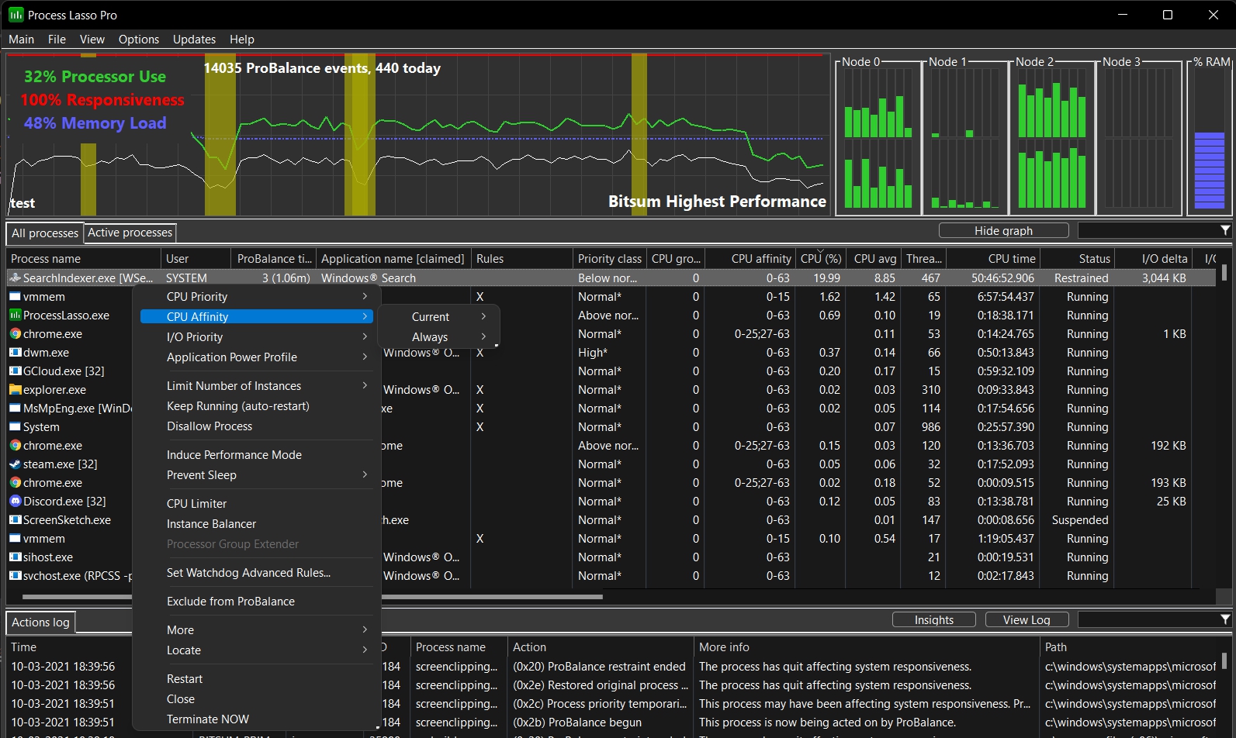Sort by the CPU (%) column header
This screenshot has height=738, width=1236.
pos(821,258)
